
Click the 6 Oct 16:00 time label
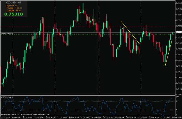point(39,118)
